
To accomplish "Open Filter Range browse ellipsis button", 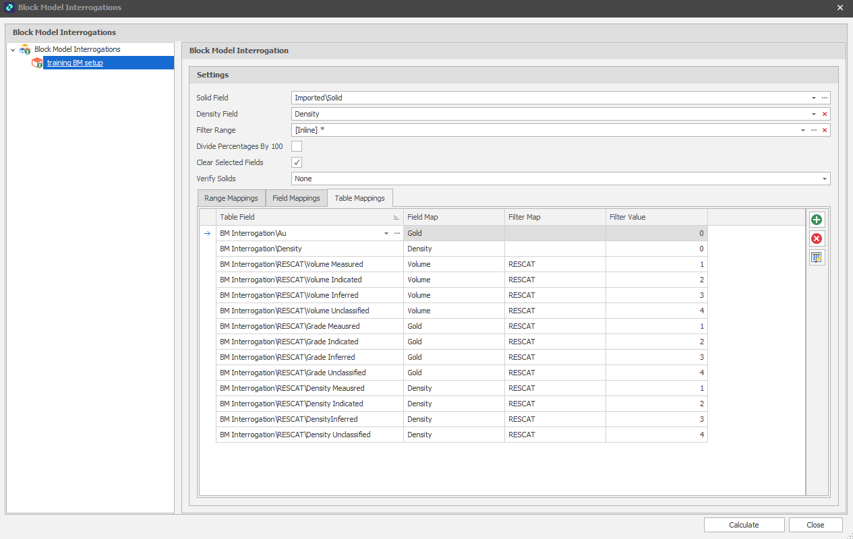I will (x=813, y=130).
